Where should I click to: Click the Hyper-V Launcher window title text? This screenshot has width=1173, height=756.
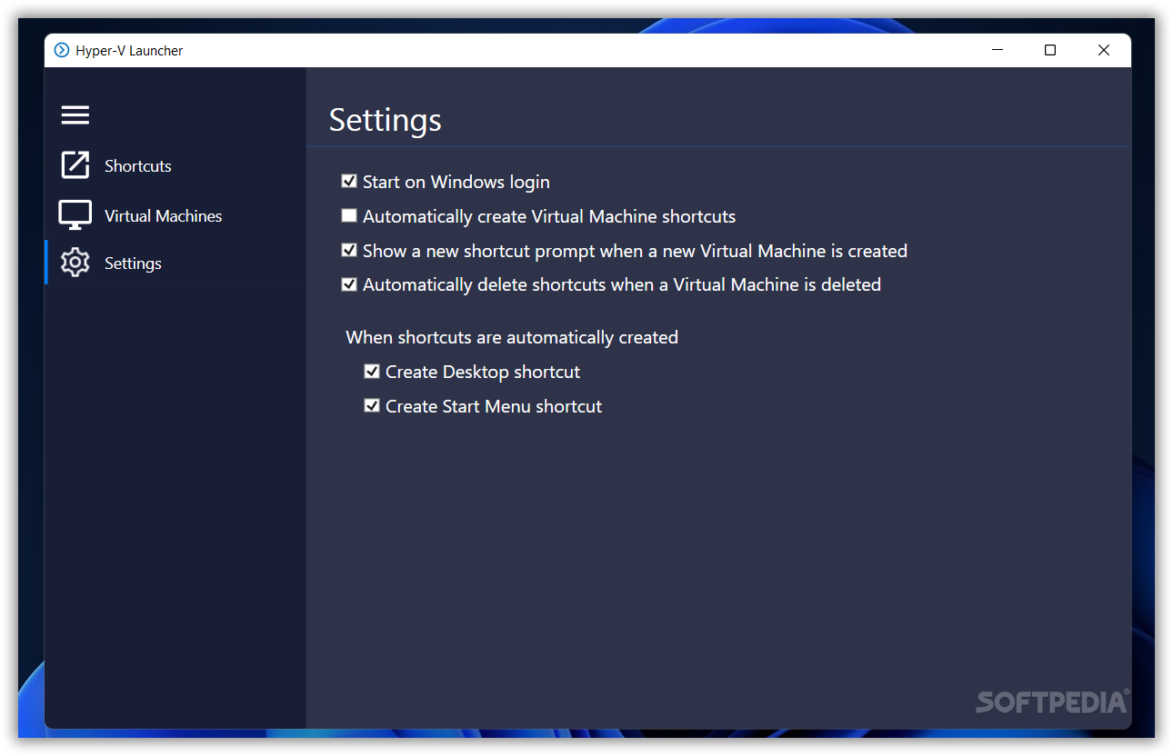coord(129,51)
